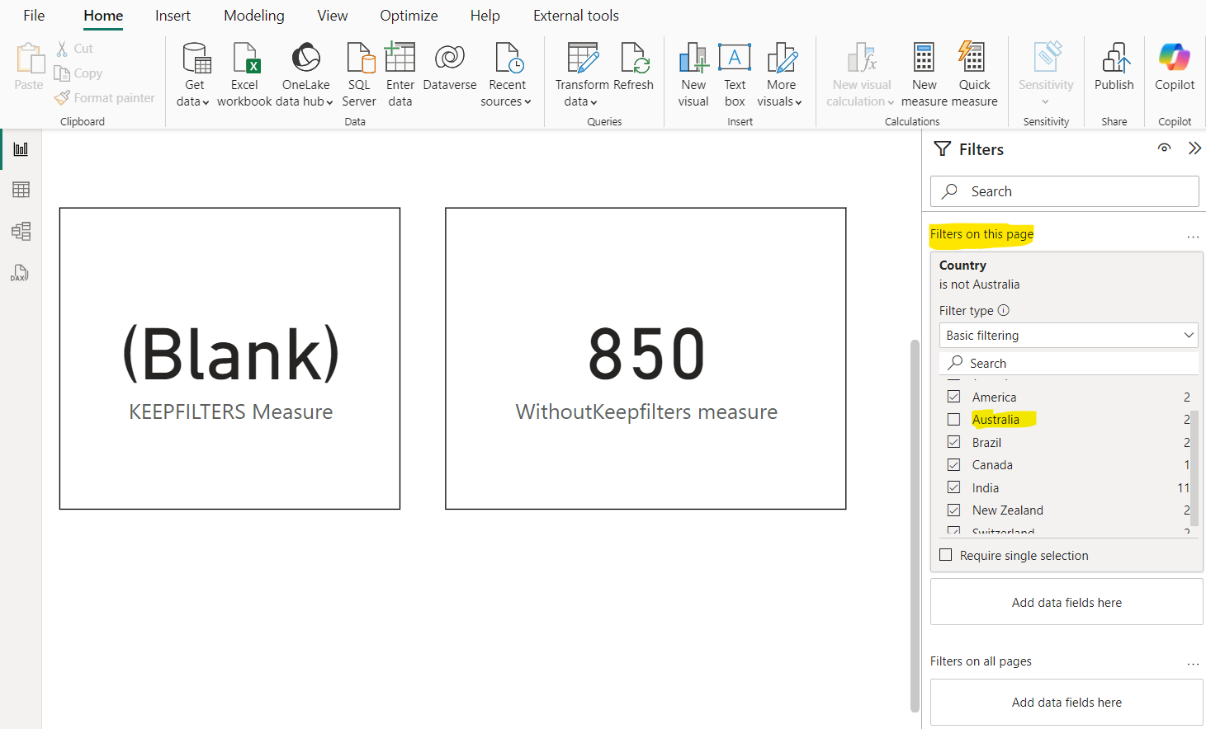
Task: Refresh the data
Action: click(634, 74)
